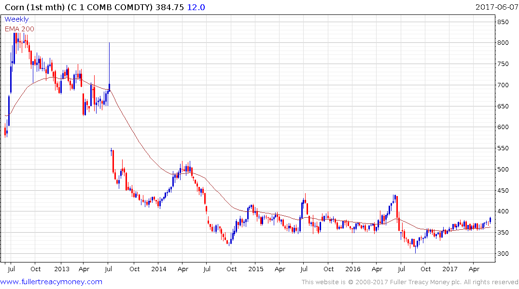The height and width of the screenshot is (289, 519).
Task: Click the 2015 year label on time axis
Action: [x=256, y=269]
